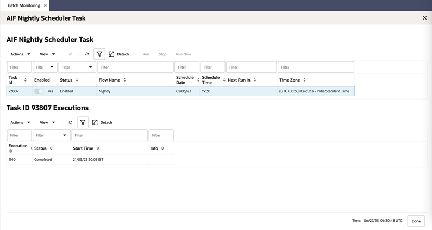This screenshot has width=432, height=230.
Task: Click the Run Now button
Action: click(x=183, y=54)
